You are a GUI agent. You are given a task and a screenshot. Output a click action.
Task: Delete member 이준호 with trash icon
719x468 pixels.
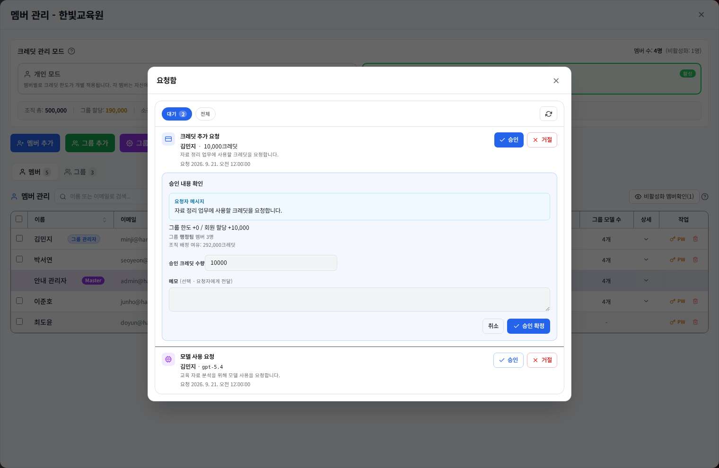pyautogui.click(x=695, y=302)
